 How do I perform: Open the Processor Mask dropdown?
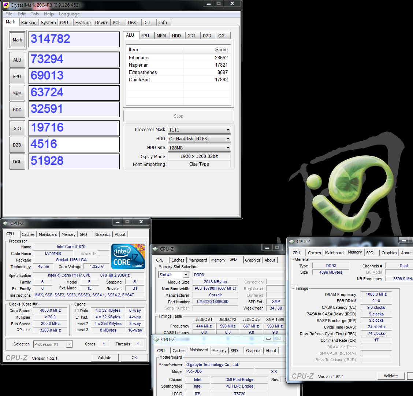coord(199,130)
